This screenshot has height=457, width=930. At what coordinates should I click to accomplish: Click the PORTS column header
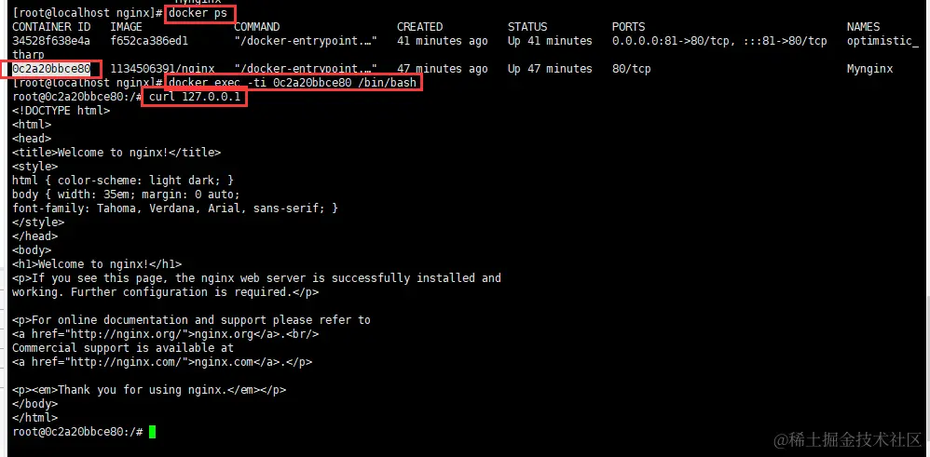click(x=628, y=27)
